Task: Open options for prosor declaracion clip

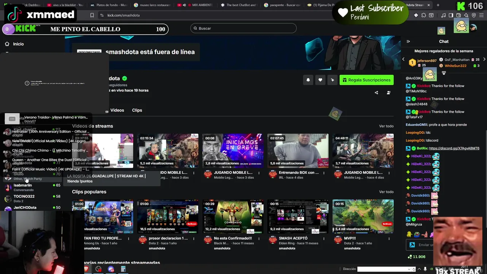Action: point(194,239)
